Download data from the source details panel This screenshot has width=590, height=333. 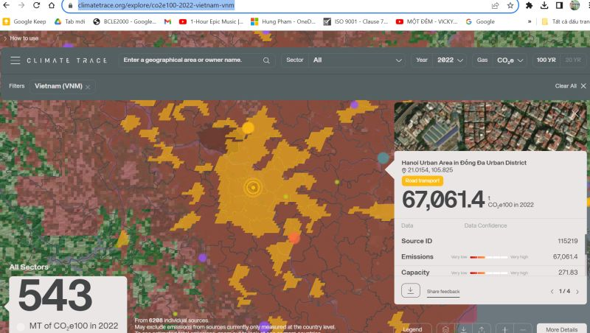point(411,291)
